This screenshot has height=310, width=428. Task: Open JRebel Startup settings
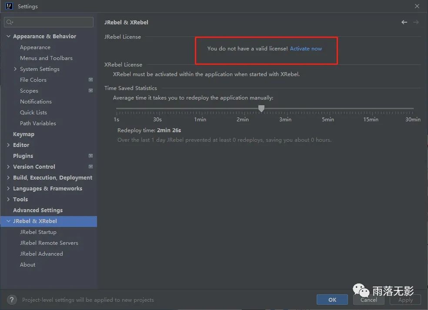click(38, 232)
